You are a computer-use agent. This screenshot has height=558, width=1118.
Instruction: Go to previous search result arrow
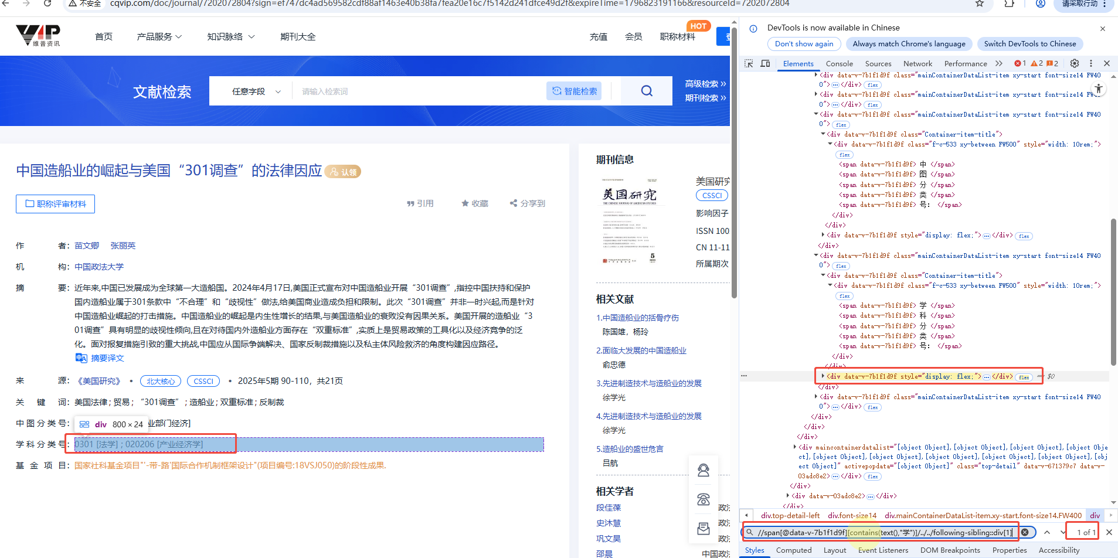[1047, 532]
